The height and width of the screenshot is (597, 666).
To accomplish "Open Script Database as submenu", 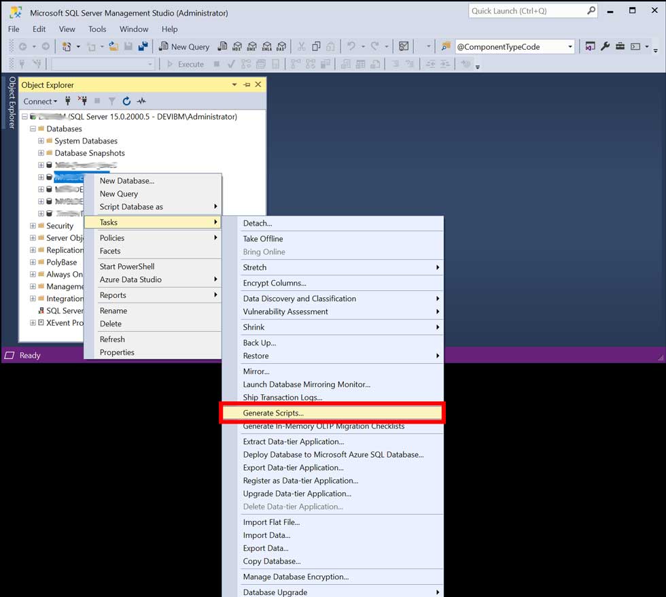I will click(x=153, y=207).
